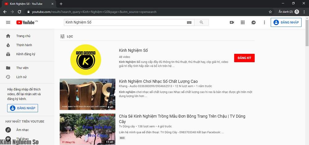Image resolution: width=309 pixels, height=145 pixels.
Task: Open the Tv Dũng cây channel link
Action: (127, 126)
